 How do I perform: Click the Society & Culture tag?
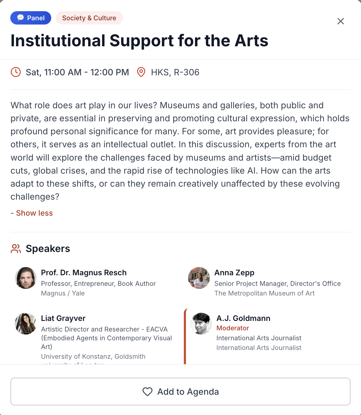click(x=89, y=18)
